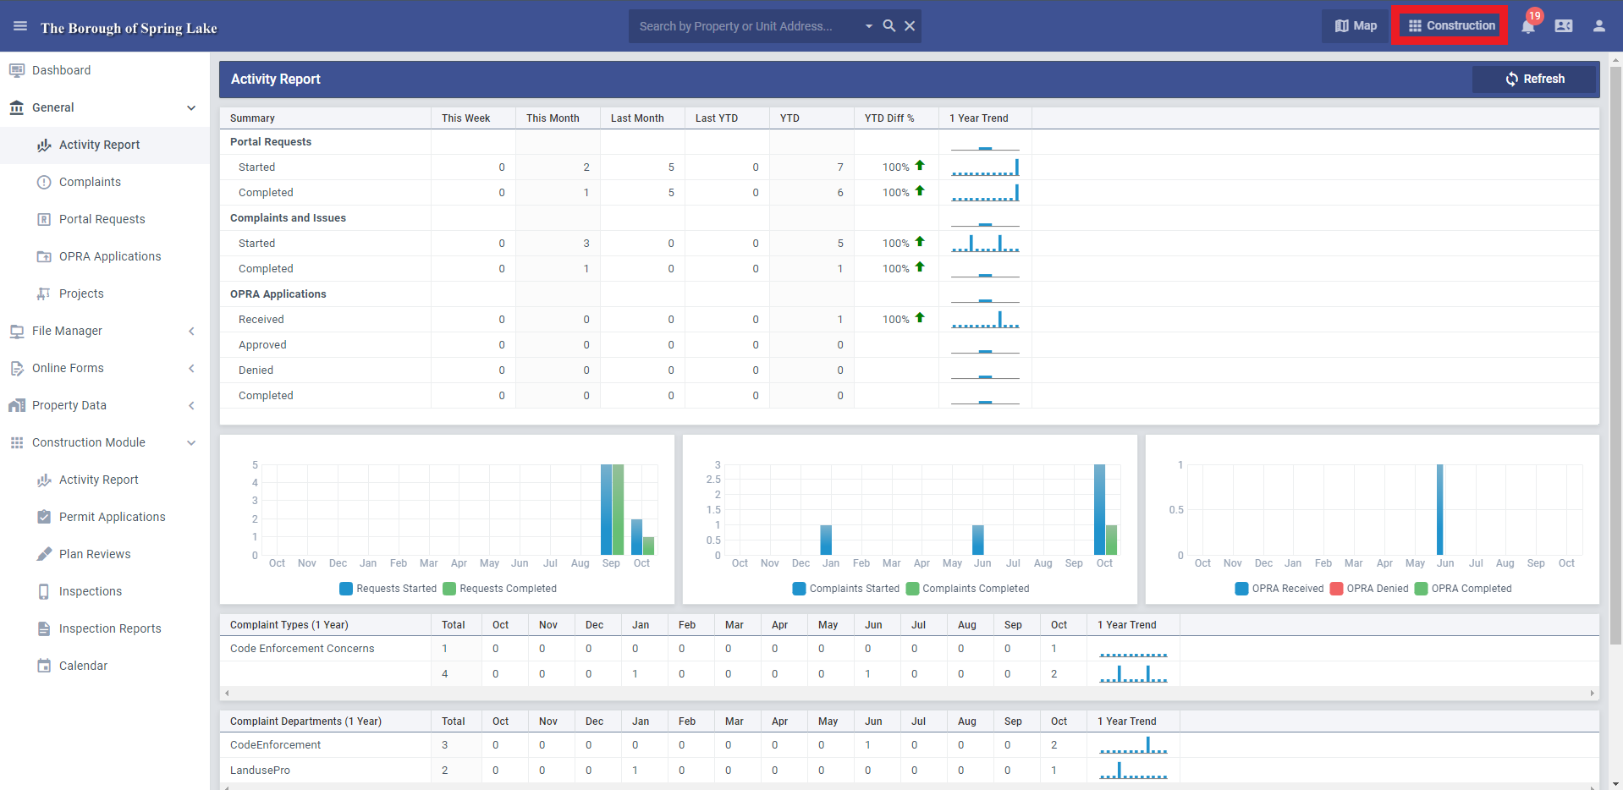The width and height of the screenshot is (1623, 790).
Task: Click the search magnifier icon
Action: [889, 26]
